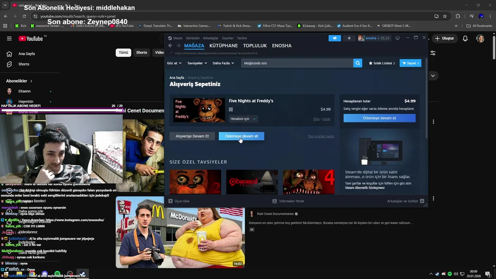The width and height of the screenshot is (496, 279).
Task: Click the YouTube logo
Action: [x=31, y=38]
